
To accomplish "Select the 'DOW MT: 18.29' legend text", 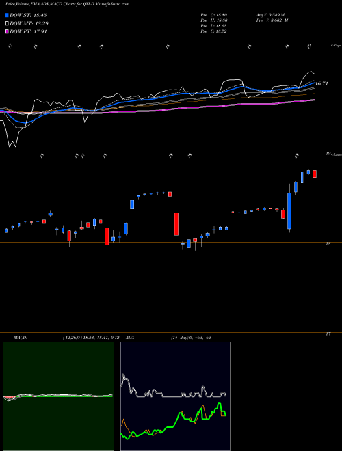I will [29, 24].
